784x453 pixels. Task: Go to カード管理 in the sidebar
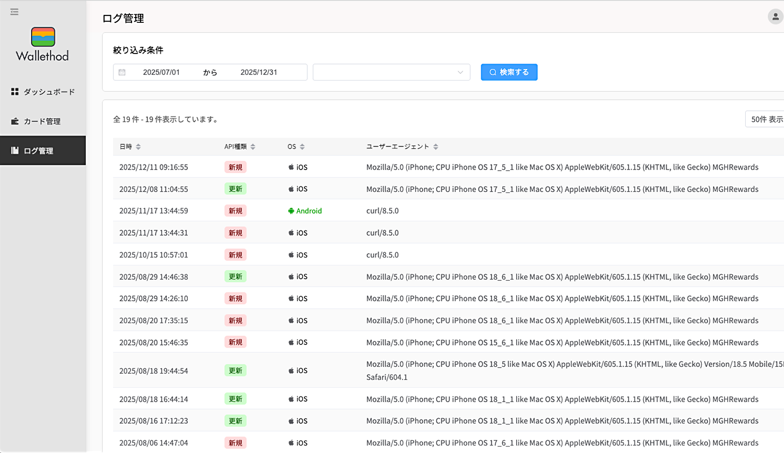coord(43,121)
